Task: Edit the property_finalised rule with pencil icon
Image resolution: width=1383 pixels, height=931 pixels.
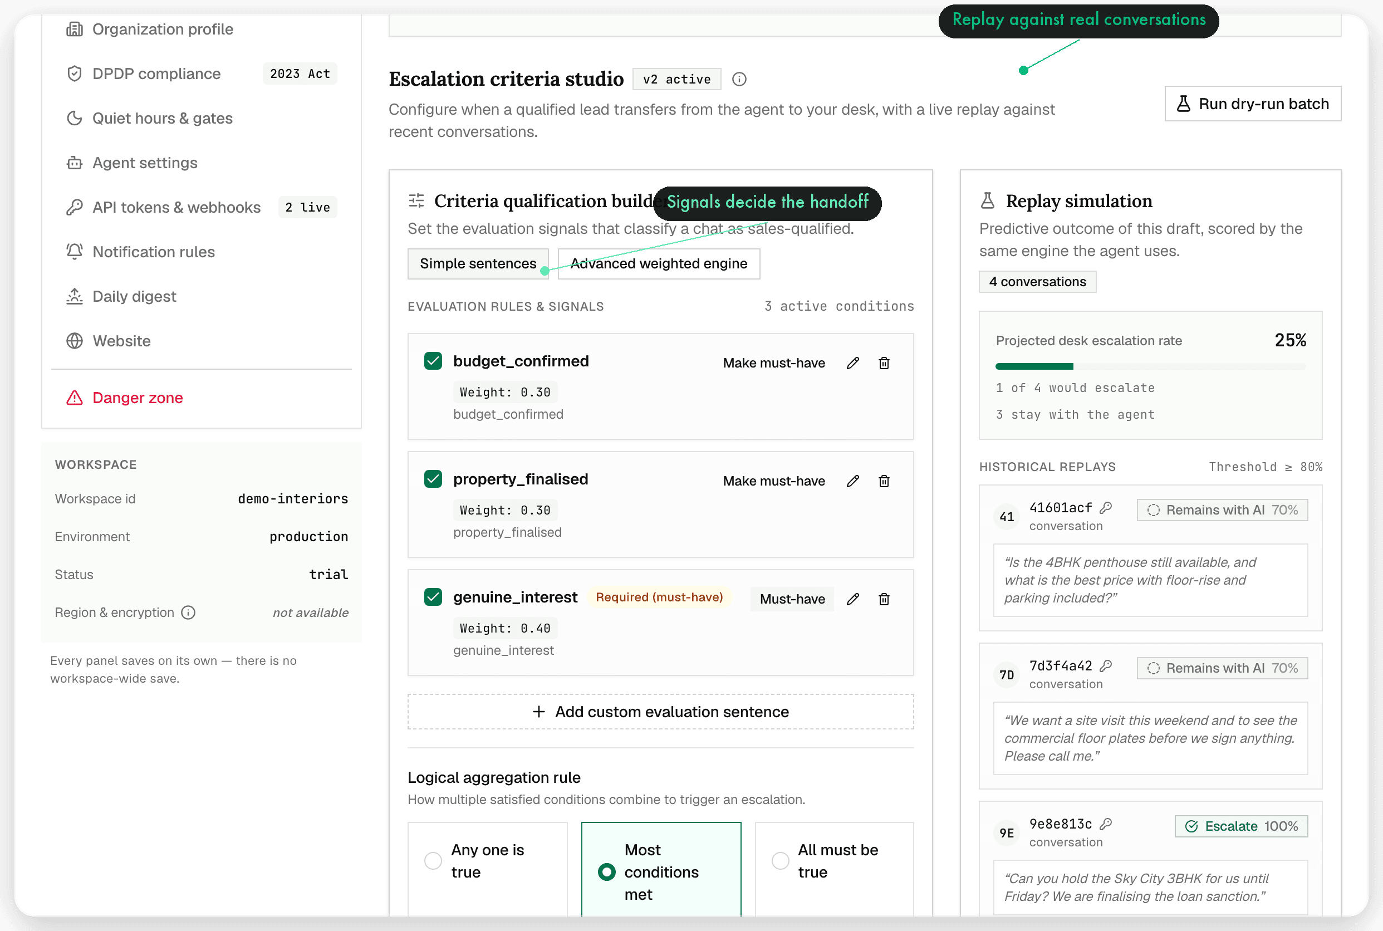Action: (x=853, y=481)
